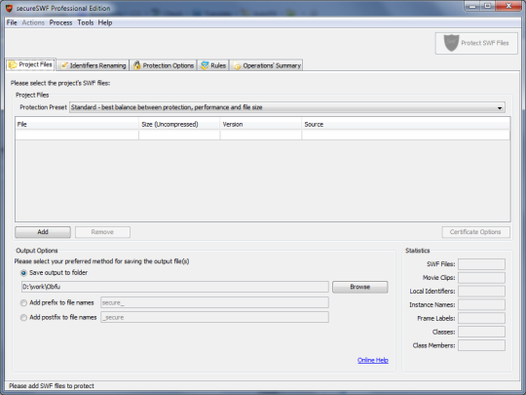Click the Local Identifiers statistics field

click(x=481, y=292)
